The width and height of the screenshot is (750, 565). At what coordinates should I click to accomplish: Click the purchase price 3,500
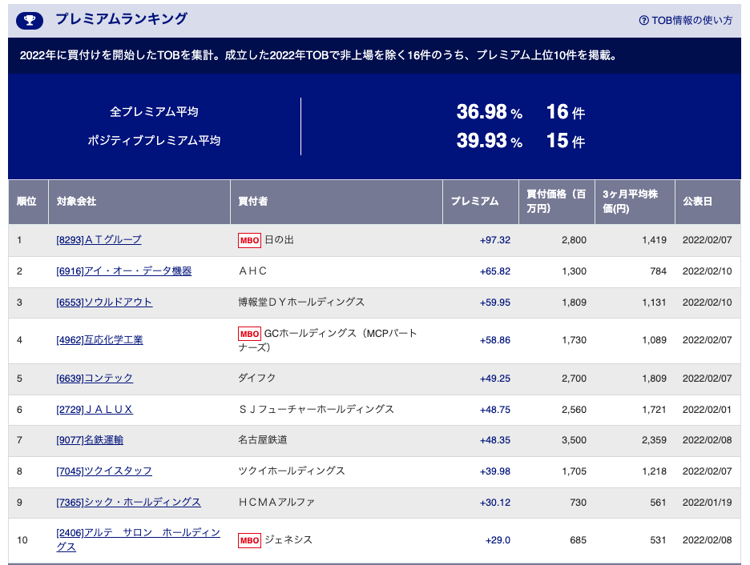point(574,440)
